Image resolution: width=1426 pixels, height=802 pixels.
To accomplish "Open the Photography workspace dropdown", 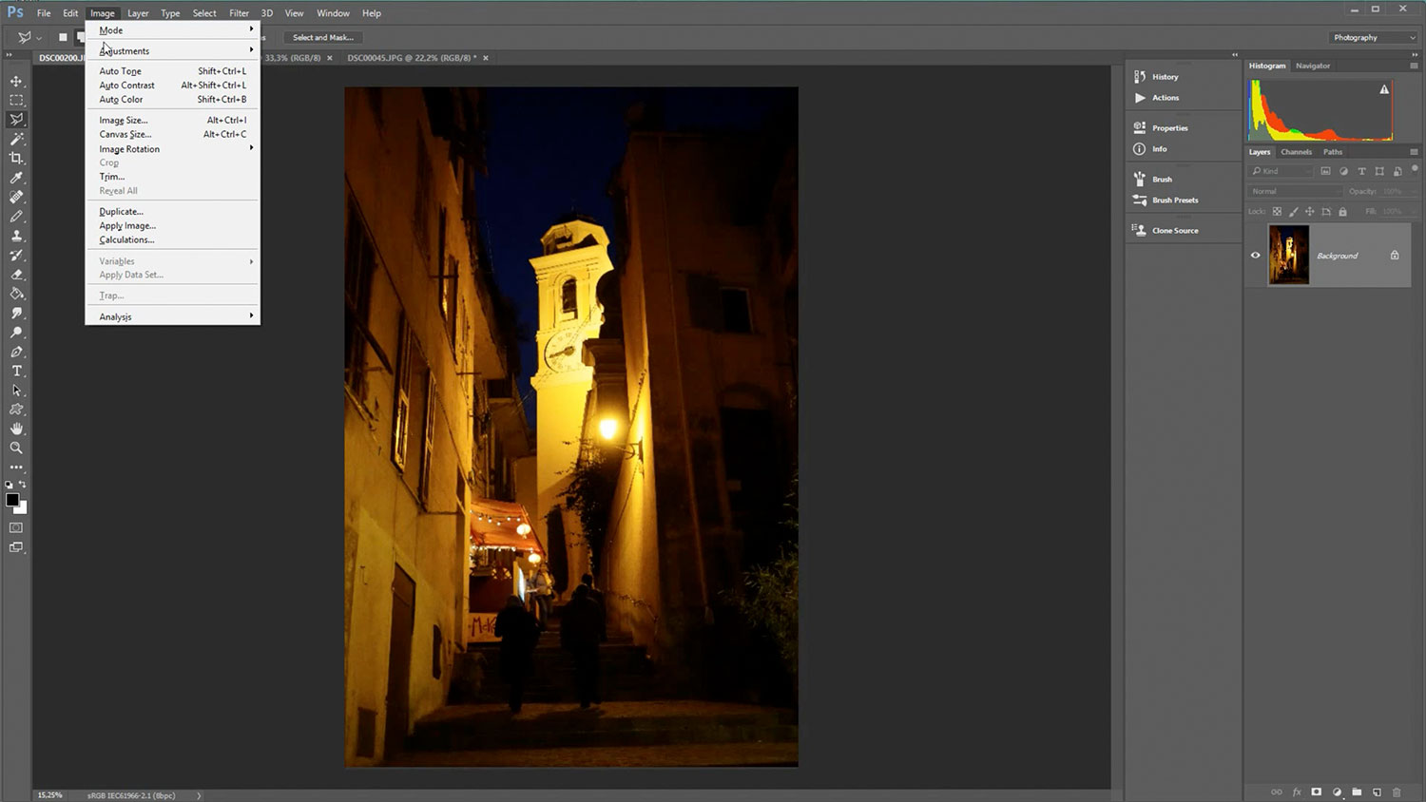I will (x=1373, y=37).
